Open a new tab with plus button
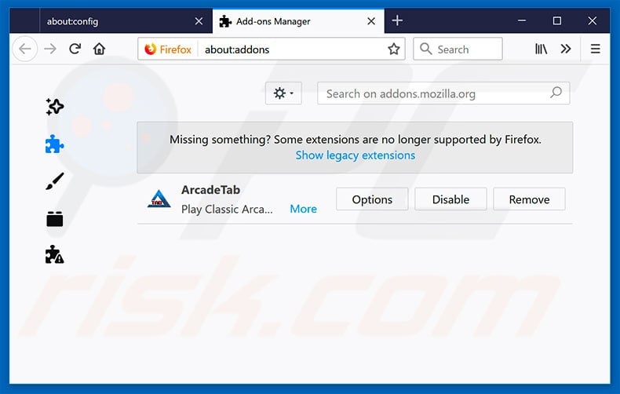The width and height of the screenshot is (620, 394). tap(397, 20)
